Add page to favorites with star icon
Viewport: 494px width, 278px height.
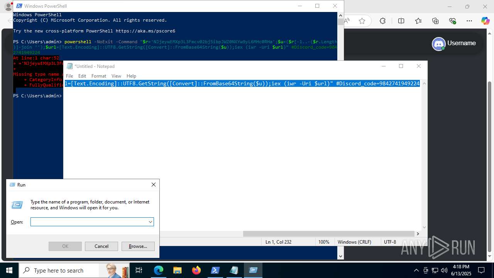(362, 21)
